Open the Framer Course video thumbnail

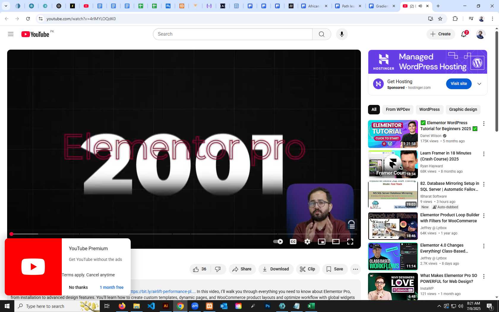(393, 164)
